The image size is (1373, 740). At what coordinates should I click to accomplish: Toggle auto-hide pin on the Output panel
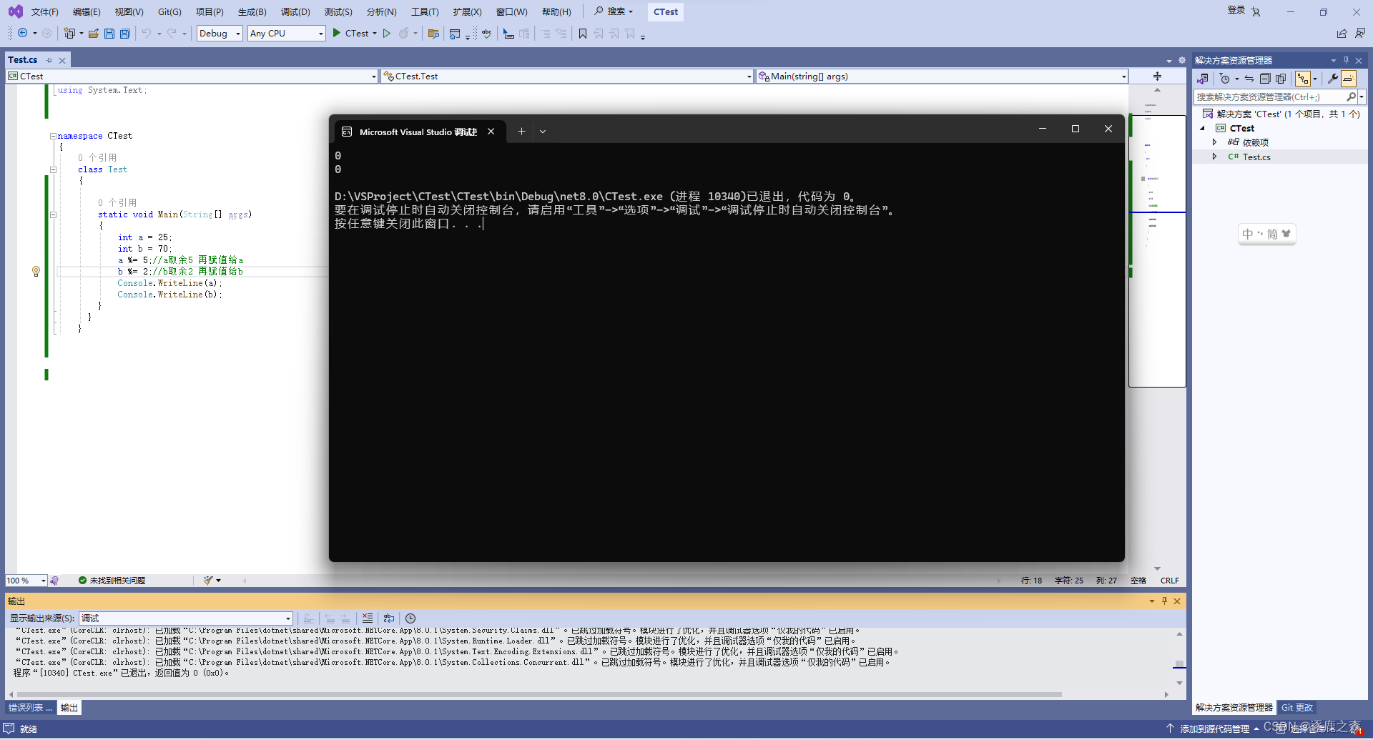(x=1164, y=601)
